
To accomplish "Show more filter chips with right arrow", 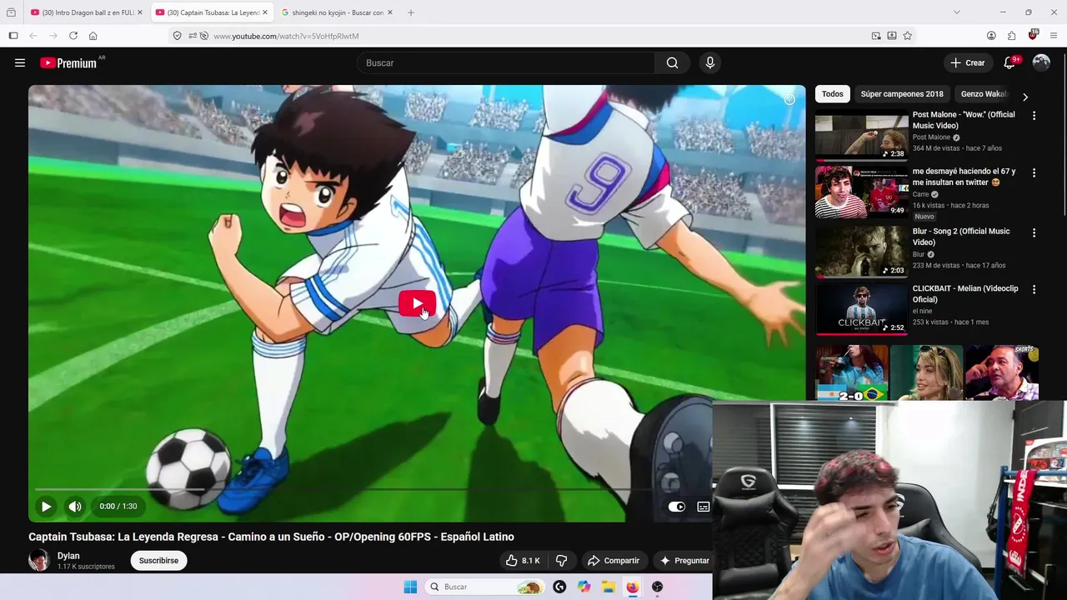I will point(1025,97).
